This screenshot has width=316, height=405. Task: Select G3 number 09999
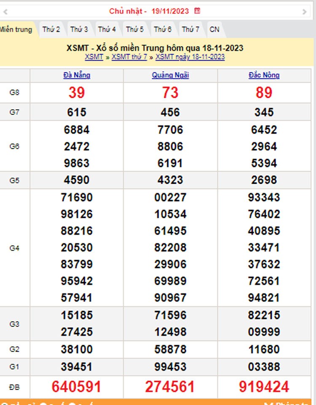(264, 332)
